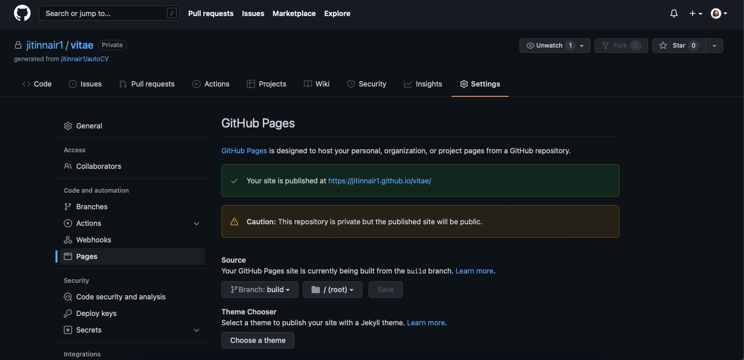Expand the sidebar Actions chevron
744x360 pixels.
pyautogui.click(x=196, y=223)
